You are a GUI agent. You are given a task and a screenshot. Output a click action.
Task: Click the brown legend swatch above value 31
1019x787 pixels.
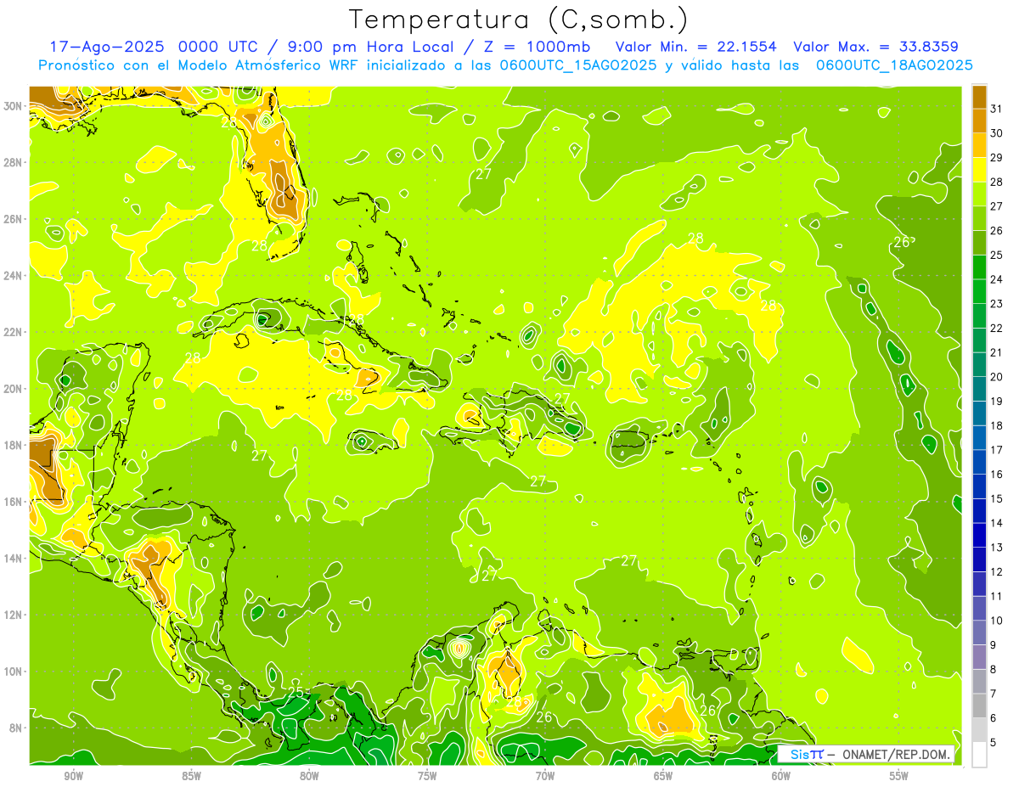pos(979,96)
